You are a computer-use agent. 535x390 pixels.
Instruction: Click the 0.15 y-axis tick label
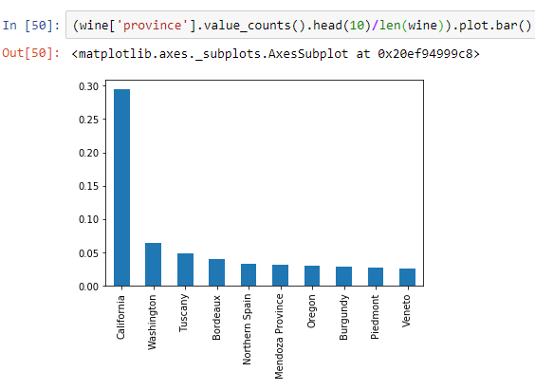[89, 186]
